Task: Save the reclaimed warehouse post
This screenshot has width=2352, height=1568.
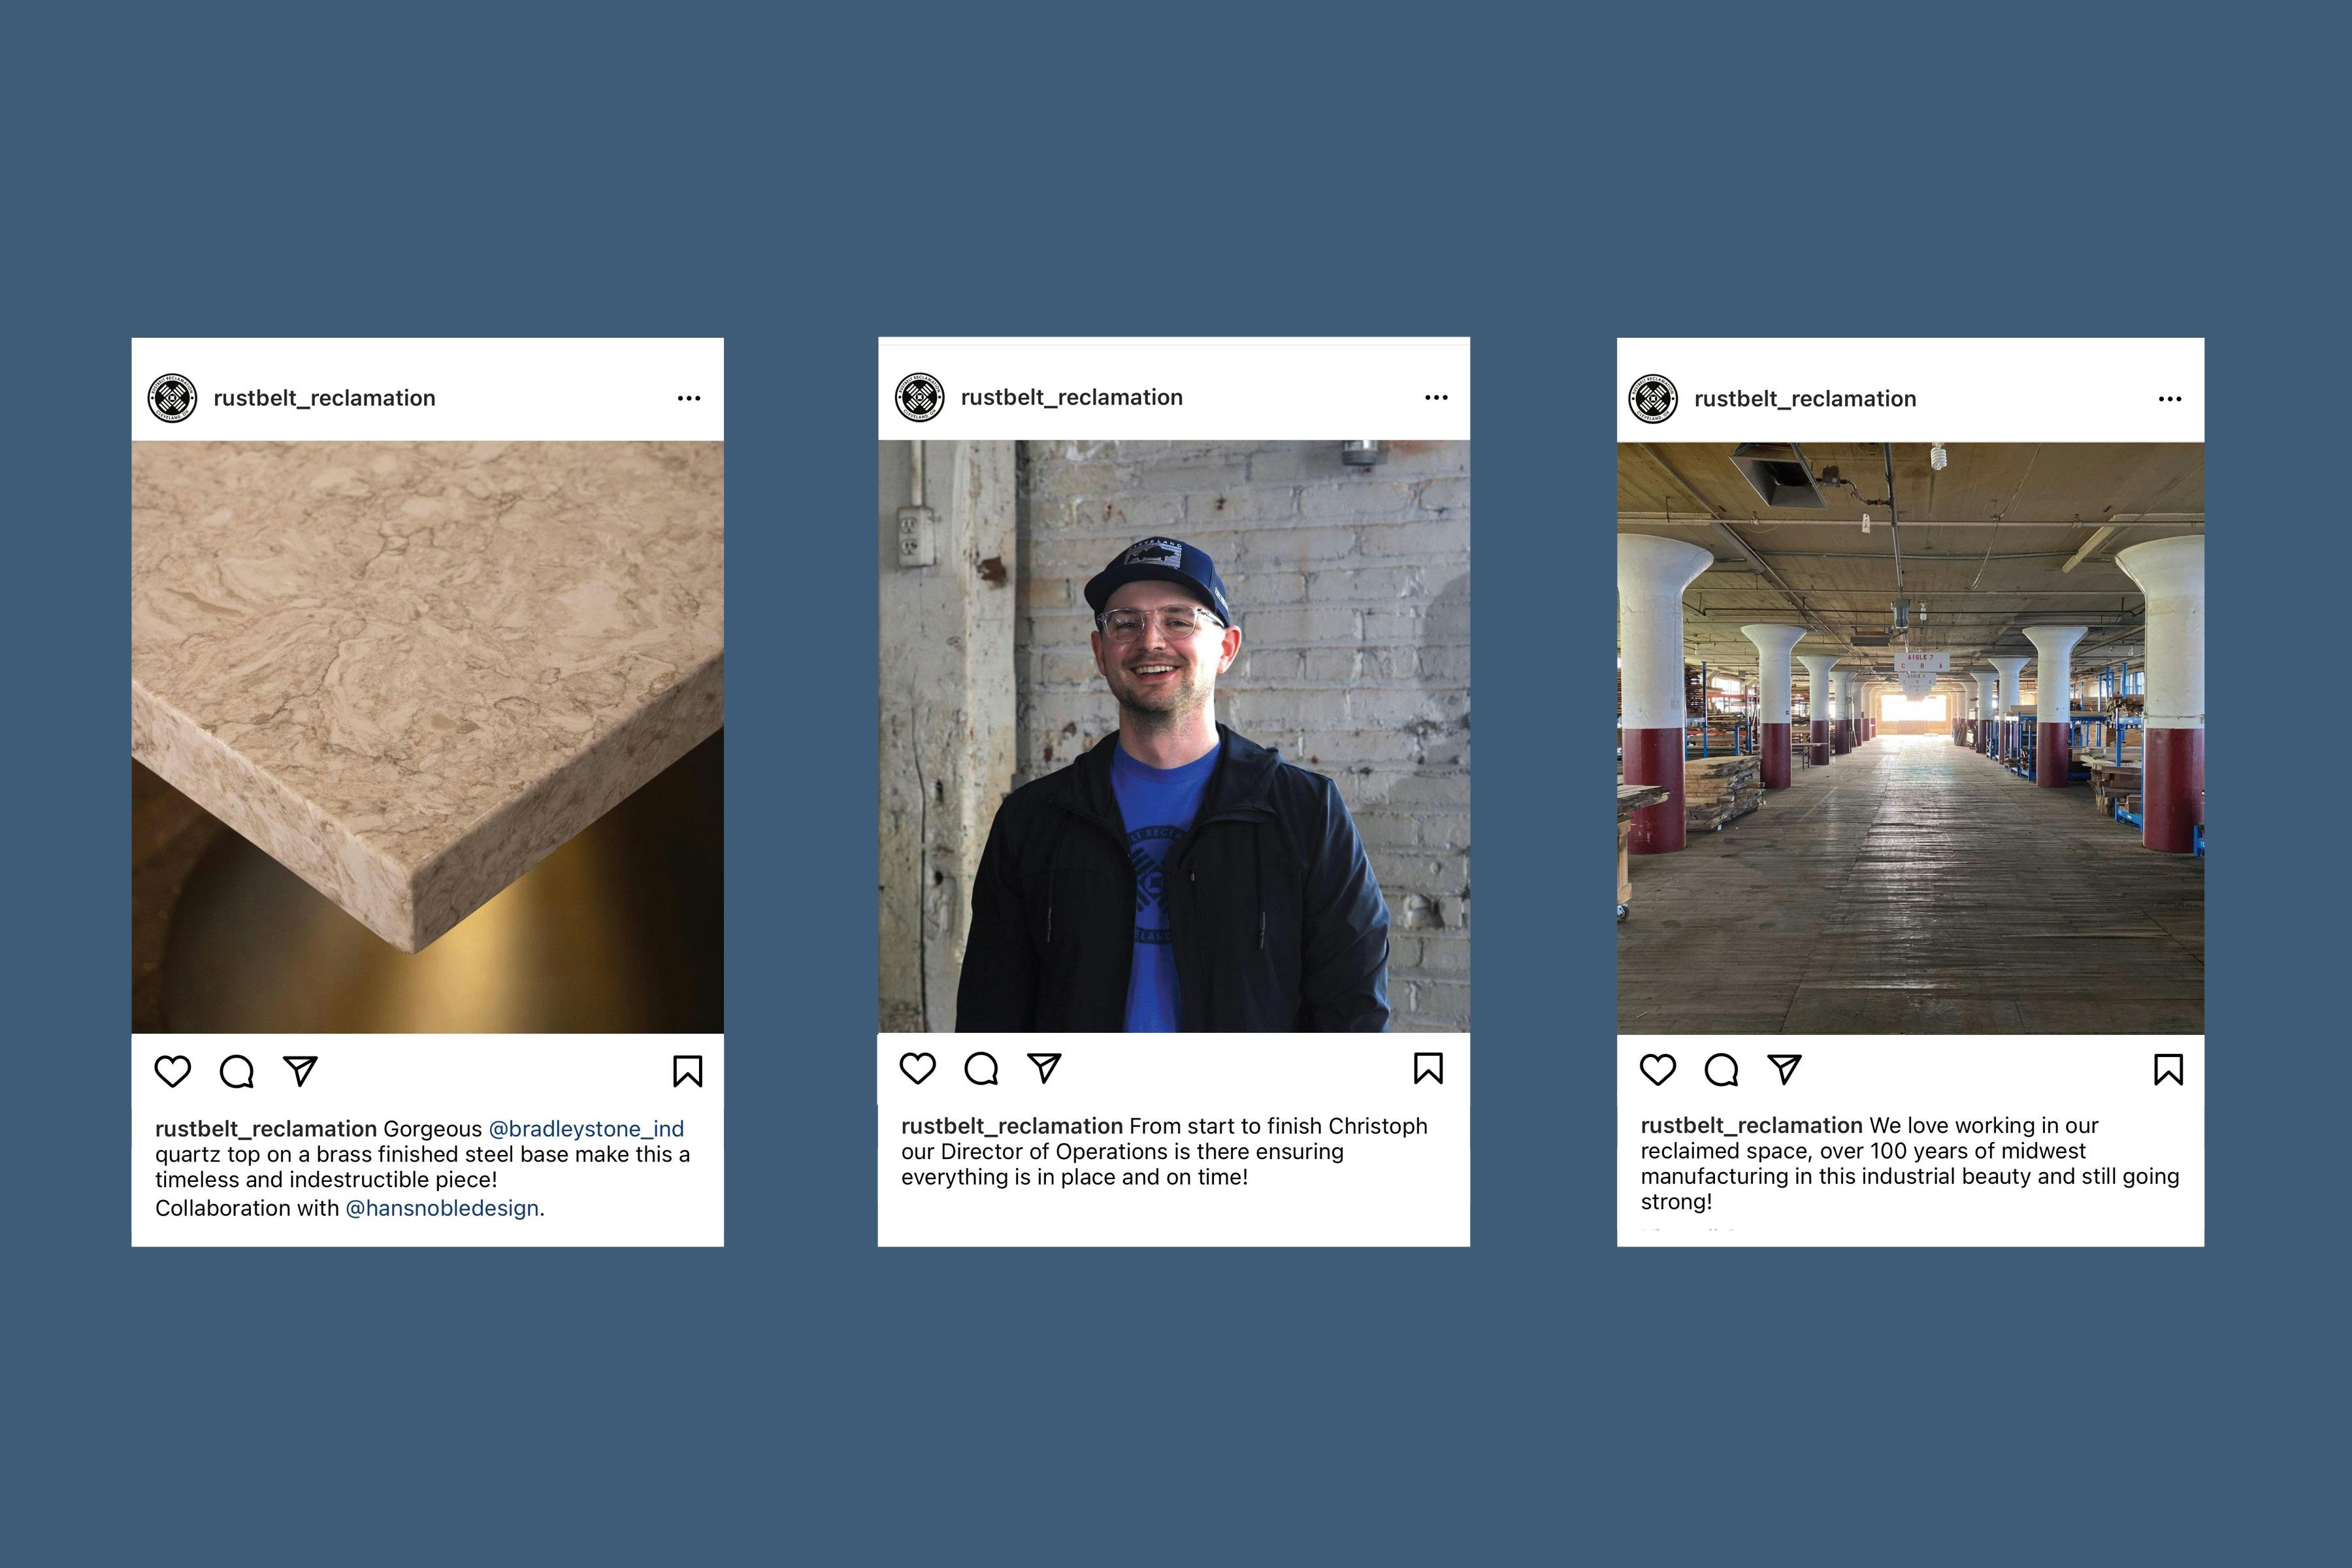Action: (x=2168, y=1070)
